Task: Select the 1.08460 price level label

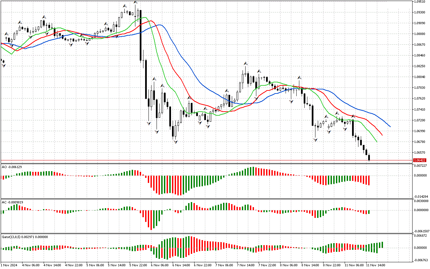Action: [x=420, y=55]
